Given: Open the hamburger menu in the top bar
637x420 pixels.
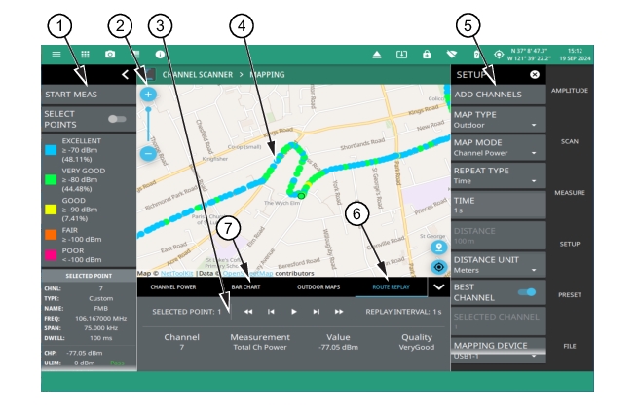Looking at the screenshot, I should pos(56,55).
